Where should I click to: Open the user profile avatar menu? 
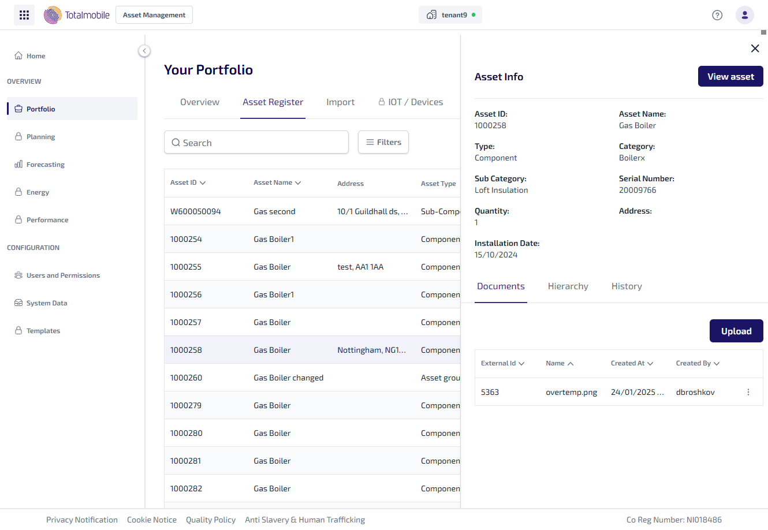744,15
